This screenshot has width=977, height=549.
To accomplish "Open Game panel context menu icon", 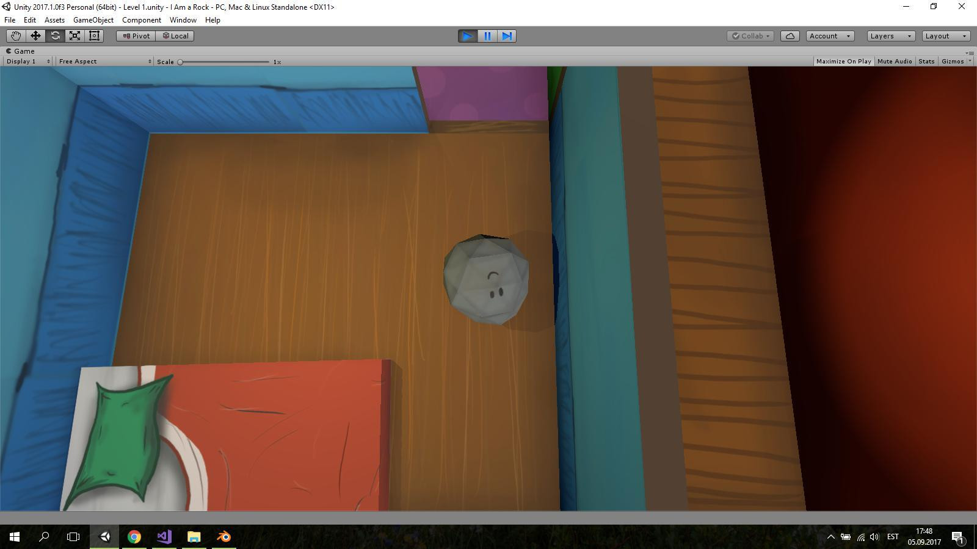I will click(x=970, y=52).
